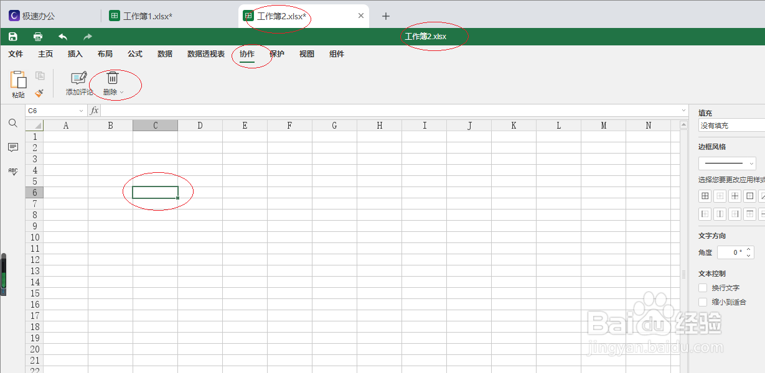Increase the text angle stepper
Viewport: 765px width, 373px height.
(x=749, y=249)
